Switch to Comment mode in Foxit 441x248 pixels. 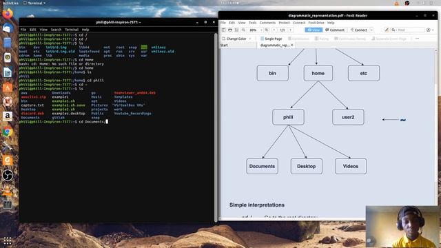point(335,30)
